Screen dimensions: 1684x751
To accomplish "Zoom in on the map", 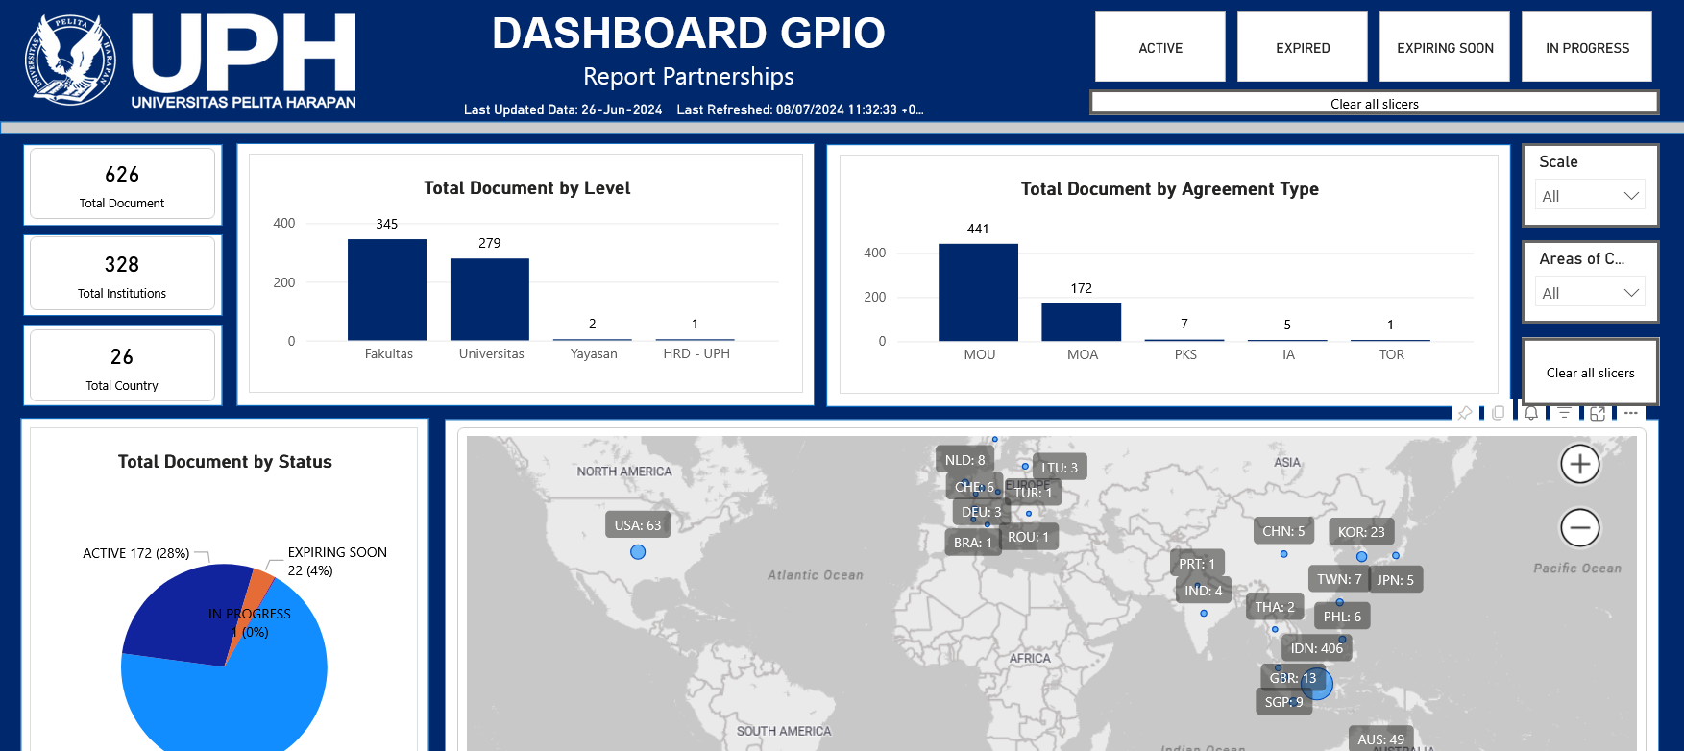I will click(1580, 465).
